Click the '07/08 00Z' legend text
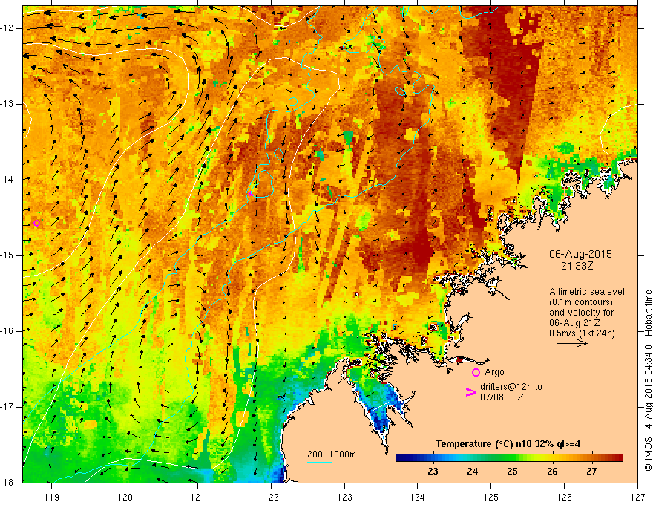This screenshot has width=653, height=505. click(502, 397)
